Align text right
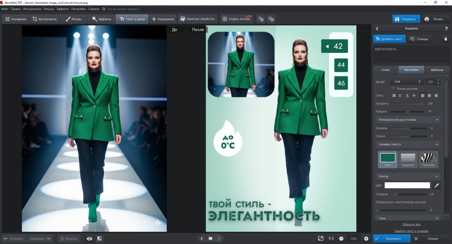Image resolution: width=452 pixels, height=244 pixels. [x=436, y=96]
